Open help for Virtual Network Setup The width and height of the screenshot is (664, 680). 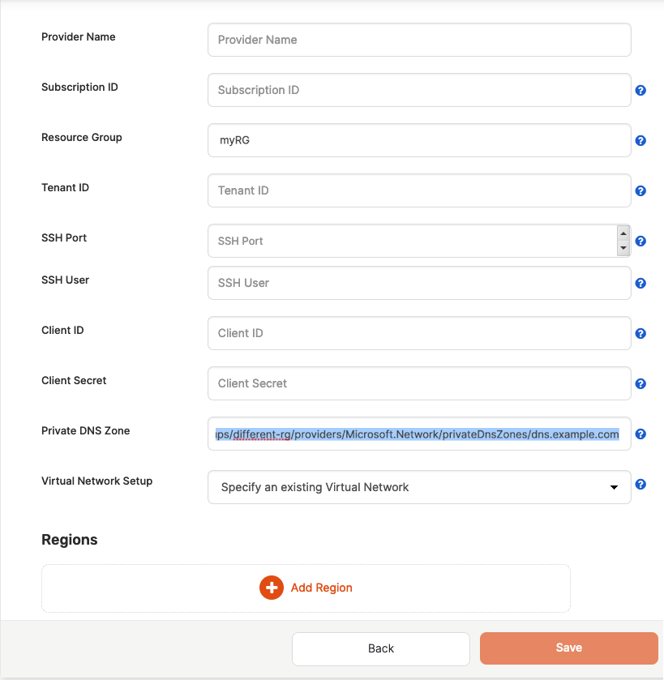(640, 484)
